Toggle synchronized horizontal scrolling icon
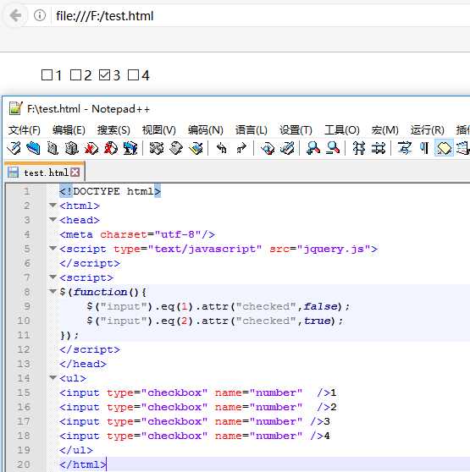 pyautogui.click(x=379, y=148)
